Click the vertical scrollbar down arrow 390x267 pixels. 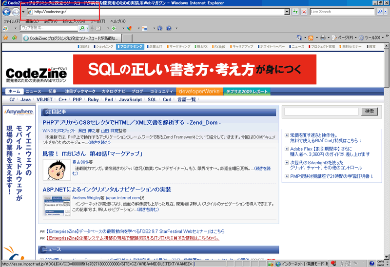pos(387,257)
